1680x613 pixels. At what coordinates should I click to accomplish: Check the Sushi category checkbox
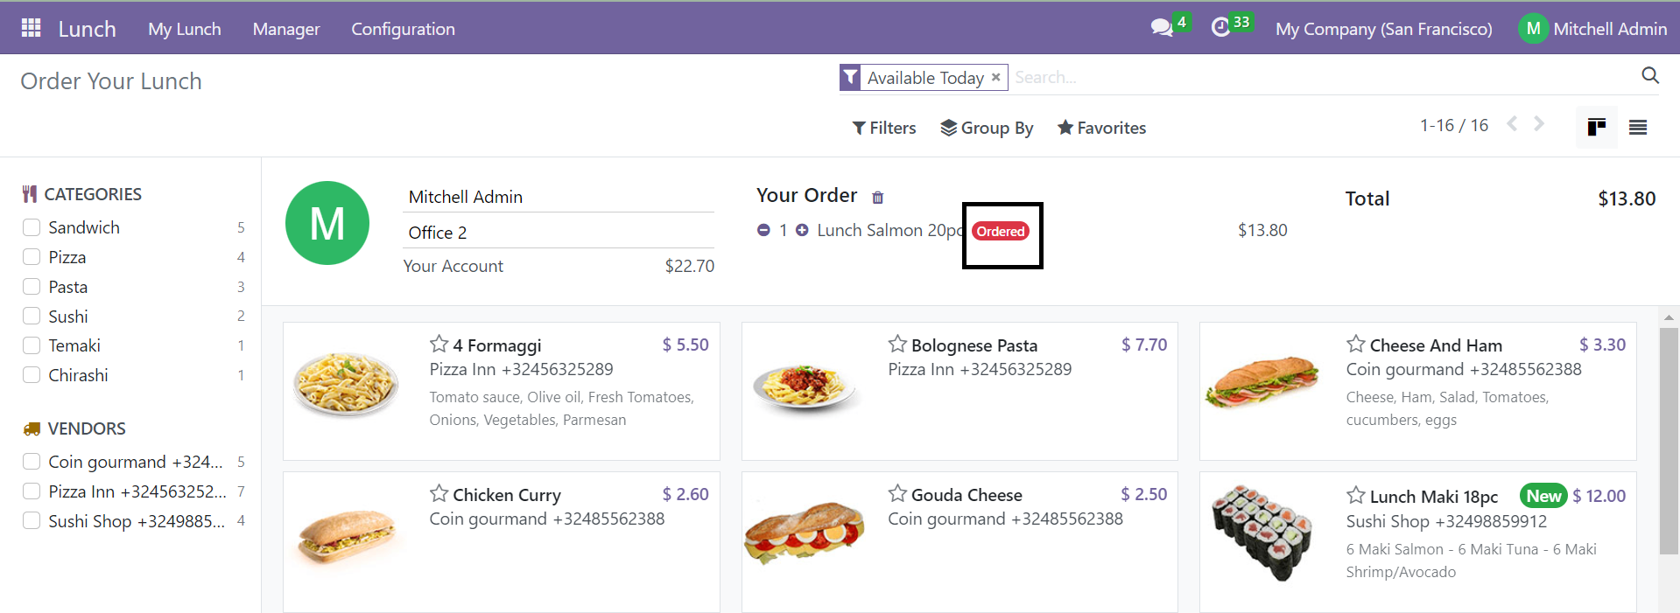point(32,316)
